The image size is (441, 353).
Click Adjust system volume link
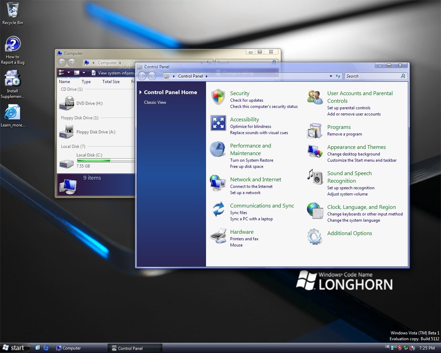[347, 194]
